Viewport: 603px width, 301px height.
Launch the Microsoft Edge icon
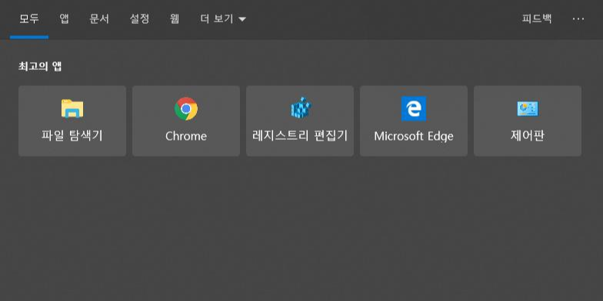(x=414, y=109)
